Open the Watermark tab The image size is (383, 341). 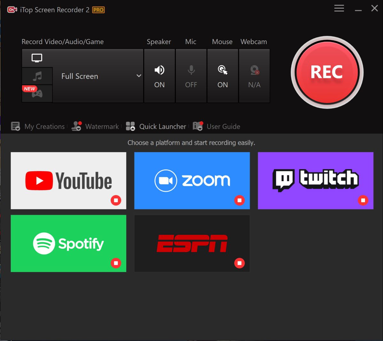(x=95, y=127)
